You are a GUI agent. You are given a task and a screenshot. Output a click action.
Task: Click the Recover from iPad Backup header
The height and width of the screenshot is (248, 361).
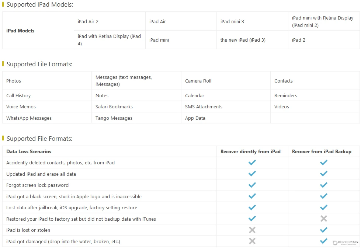pyautogui.click(x=322, y=151)
